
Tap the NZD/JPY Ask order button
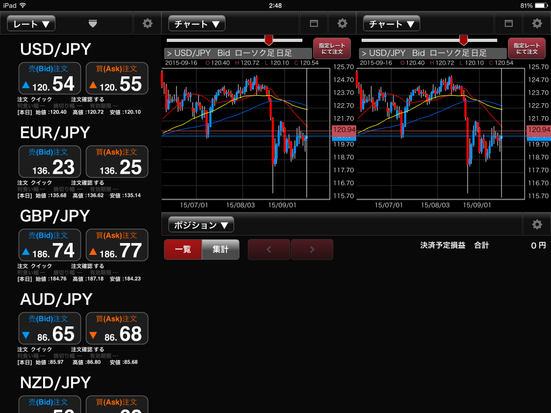click(117, 404)
